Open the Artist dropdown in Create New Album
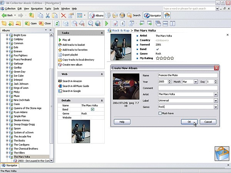This screenshot has height=173, width=231. click(216, 94)
